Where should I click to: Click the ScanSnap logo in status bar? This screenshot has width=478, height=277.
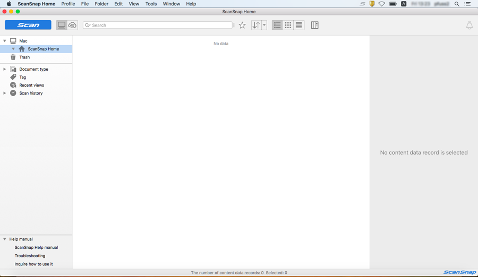click(x=460, y=272)
